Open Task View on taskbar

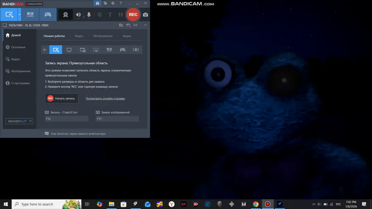(87, 204)
